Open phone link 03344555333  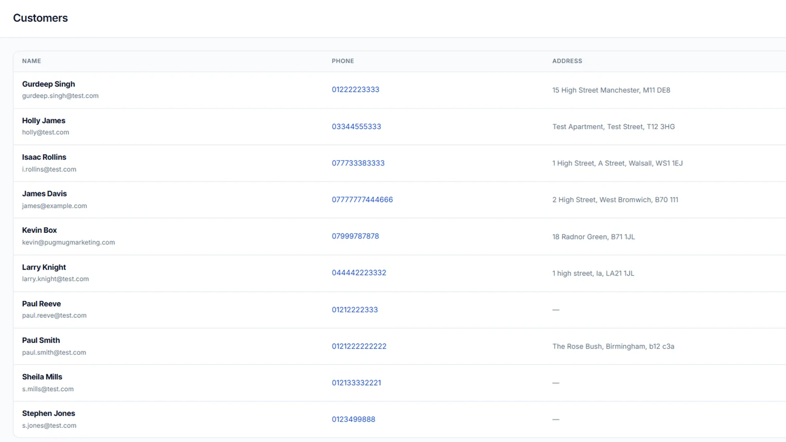(356, 126)
